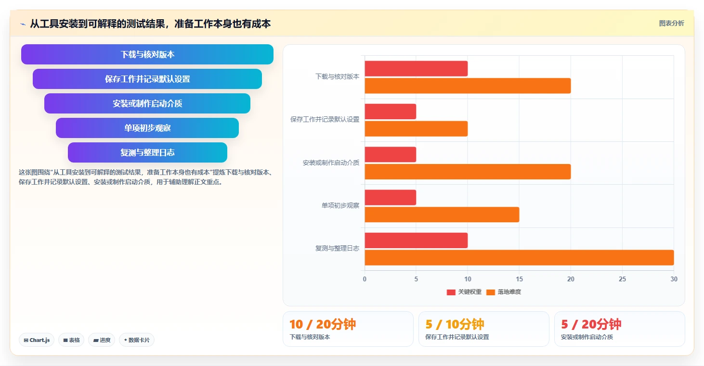
Task: Click the red 下载与核对版本 chart bar
Action: click(416, 69)
